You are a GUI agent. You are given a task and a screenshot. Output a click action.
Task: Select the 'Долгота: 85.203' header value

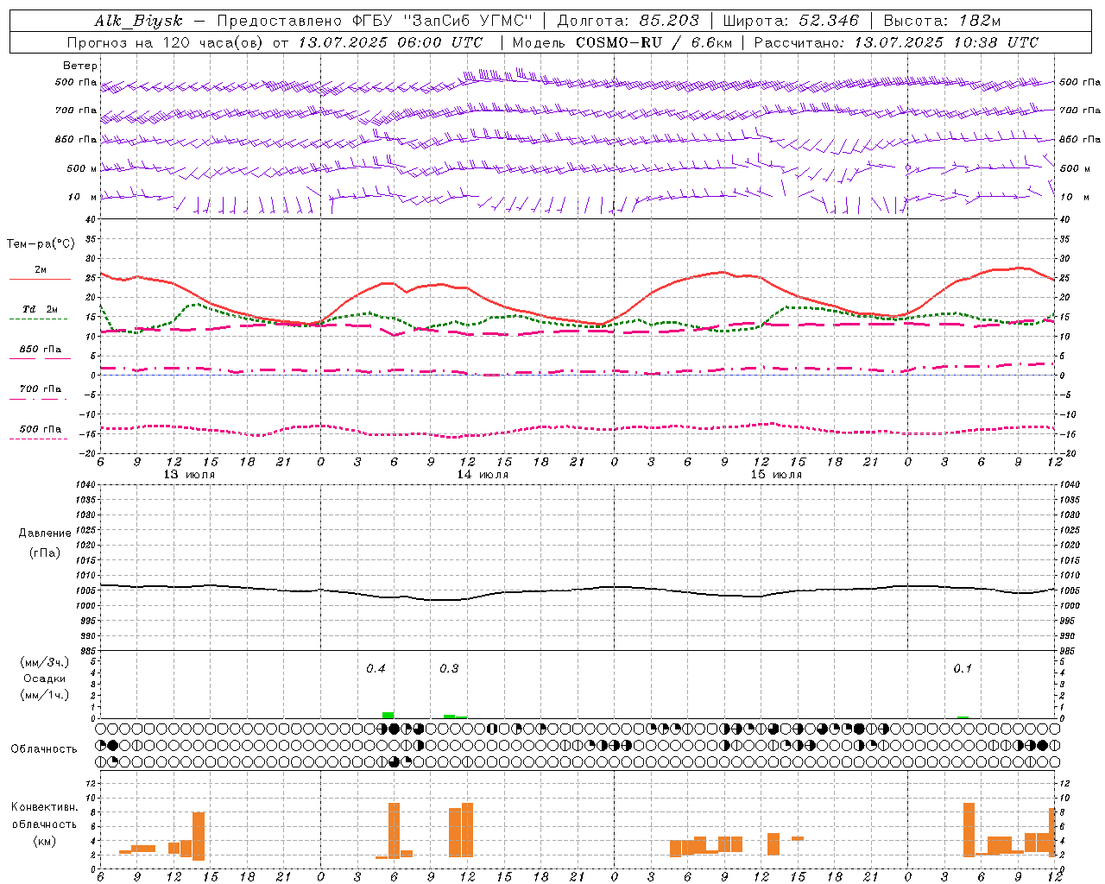(x=628, y=21)
